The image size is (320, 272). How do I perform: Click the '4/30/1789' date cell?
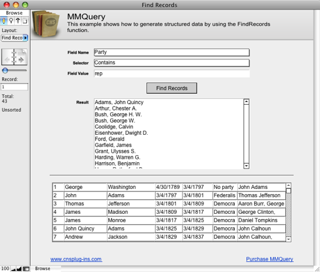click(x=168, y=187)
